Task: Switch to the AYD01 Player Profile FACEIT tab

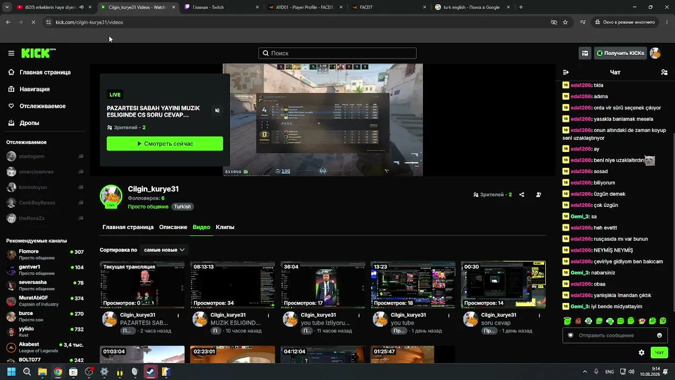Action: (x=306, y=7)
